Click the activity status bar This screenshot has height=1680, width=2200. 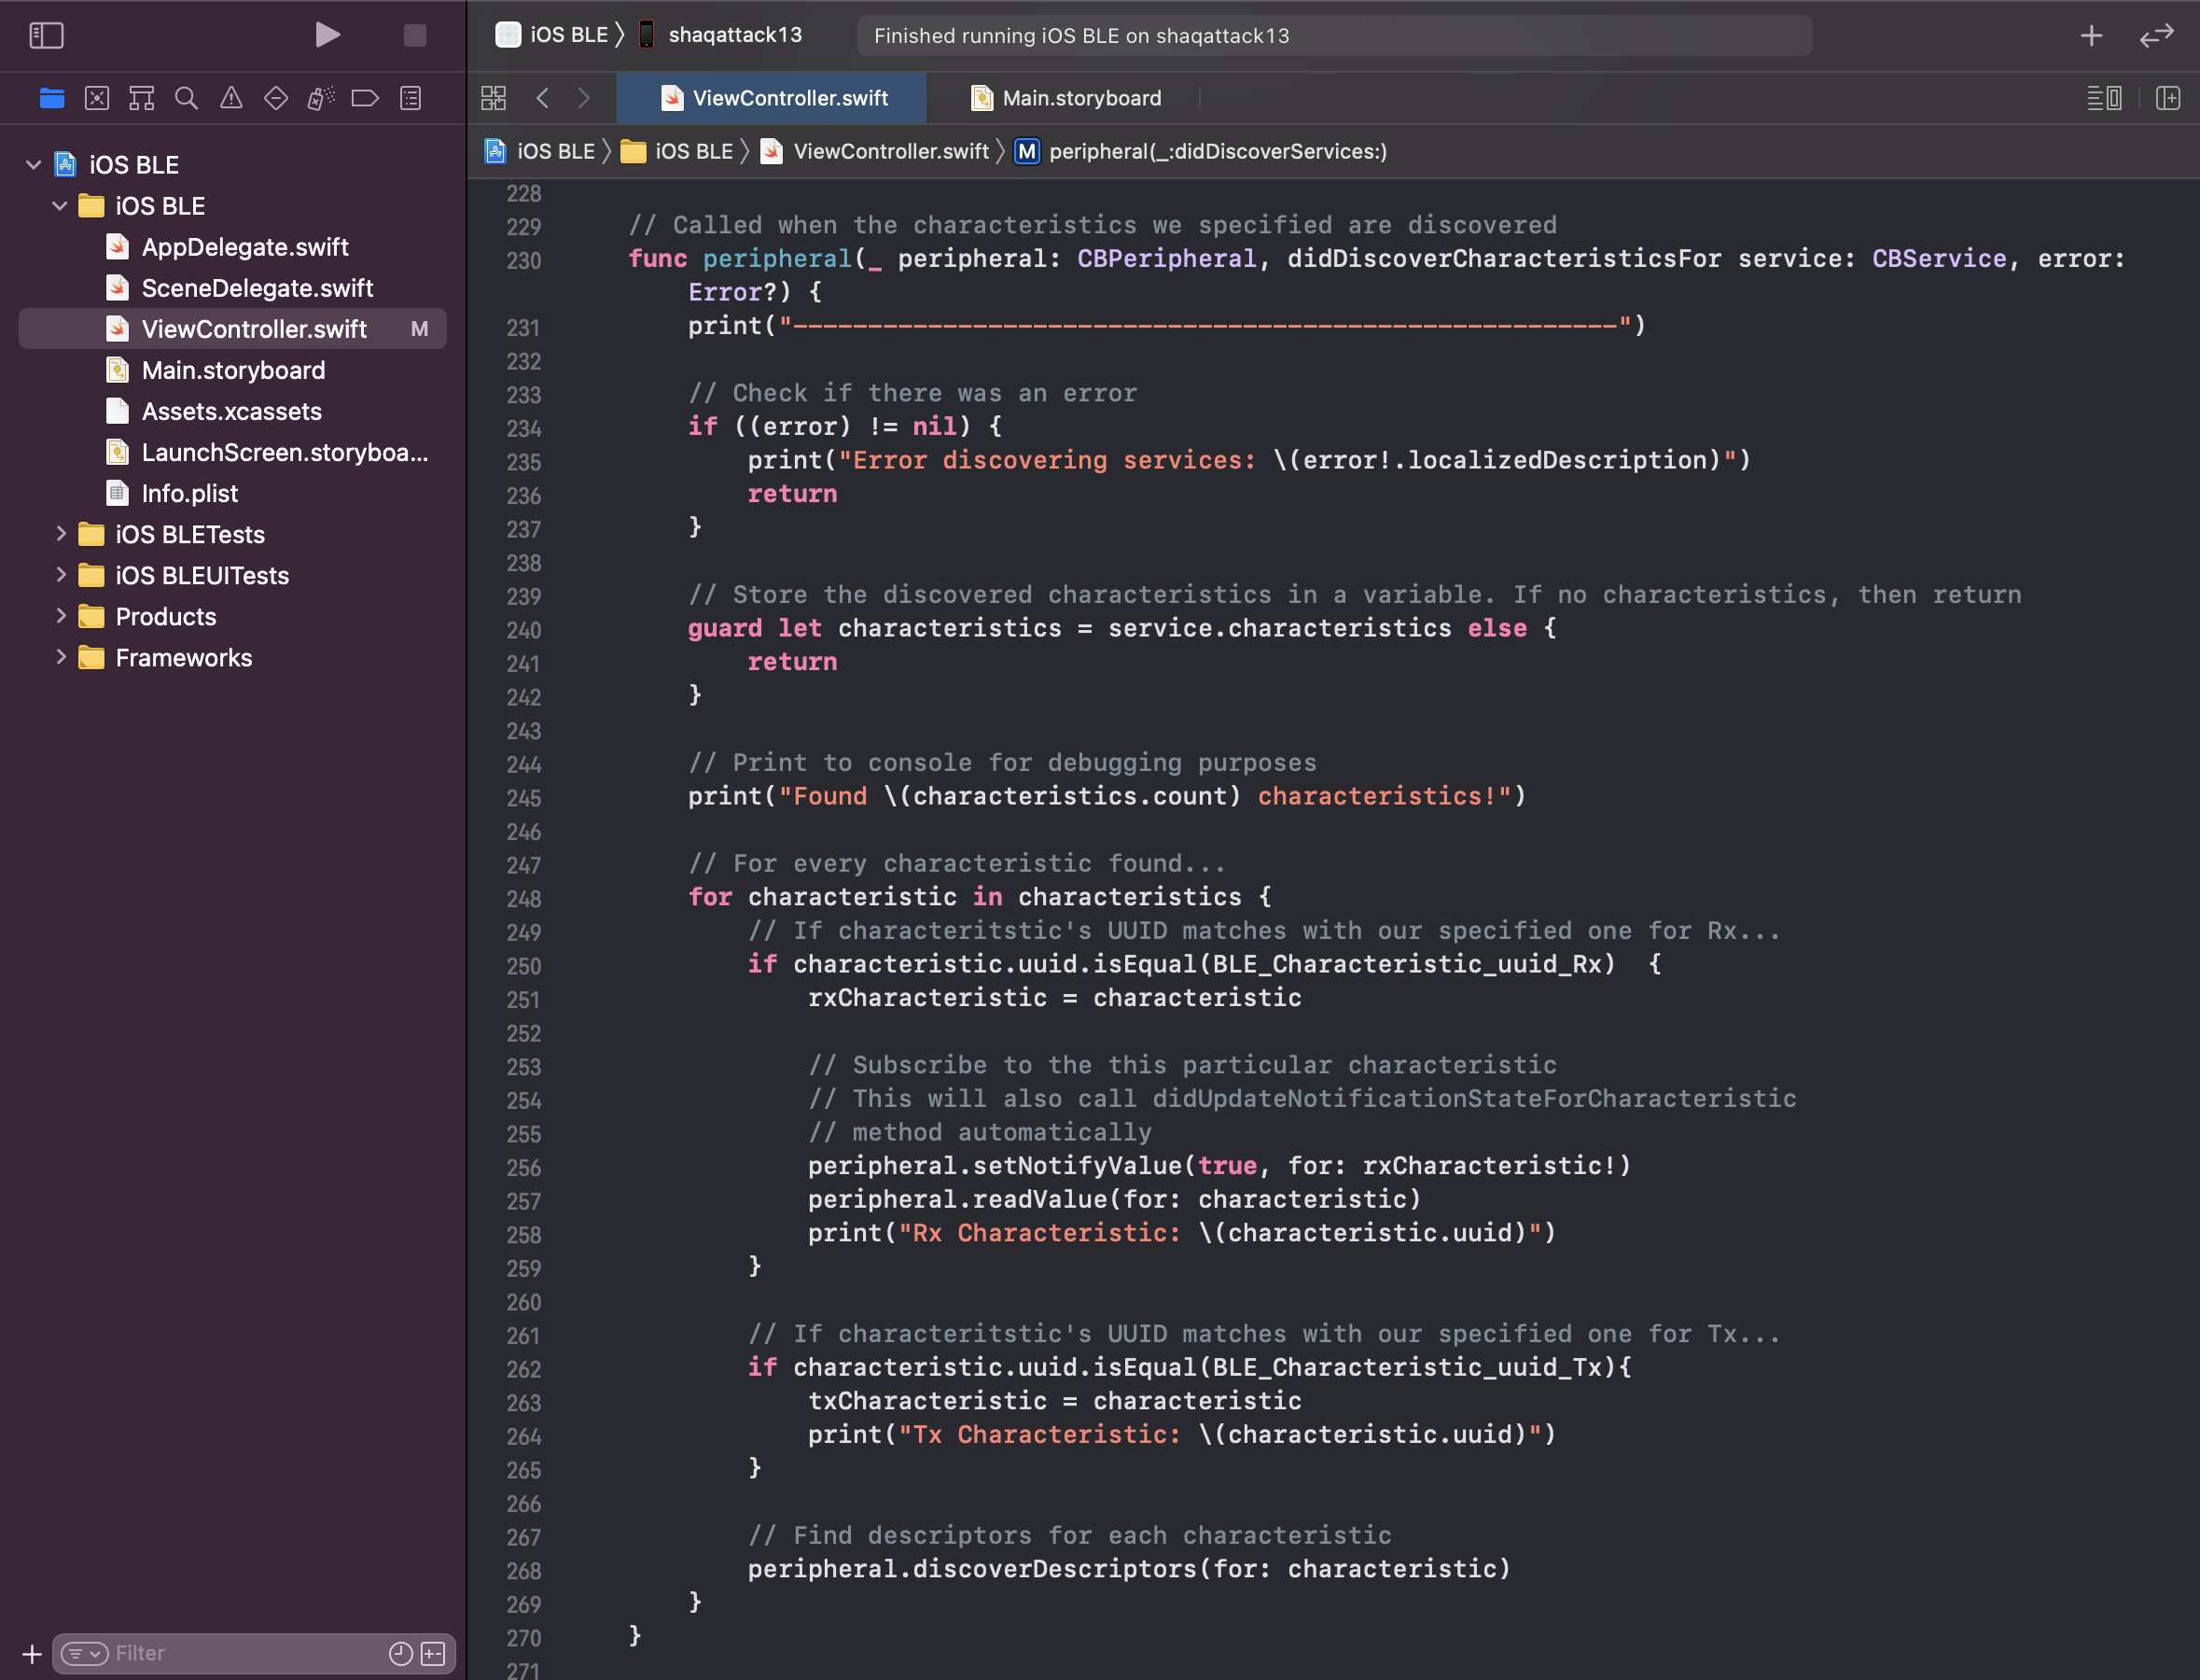tap(1333, 36)
